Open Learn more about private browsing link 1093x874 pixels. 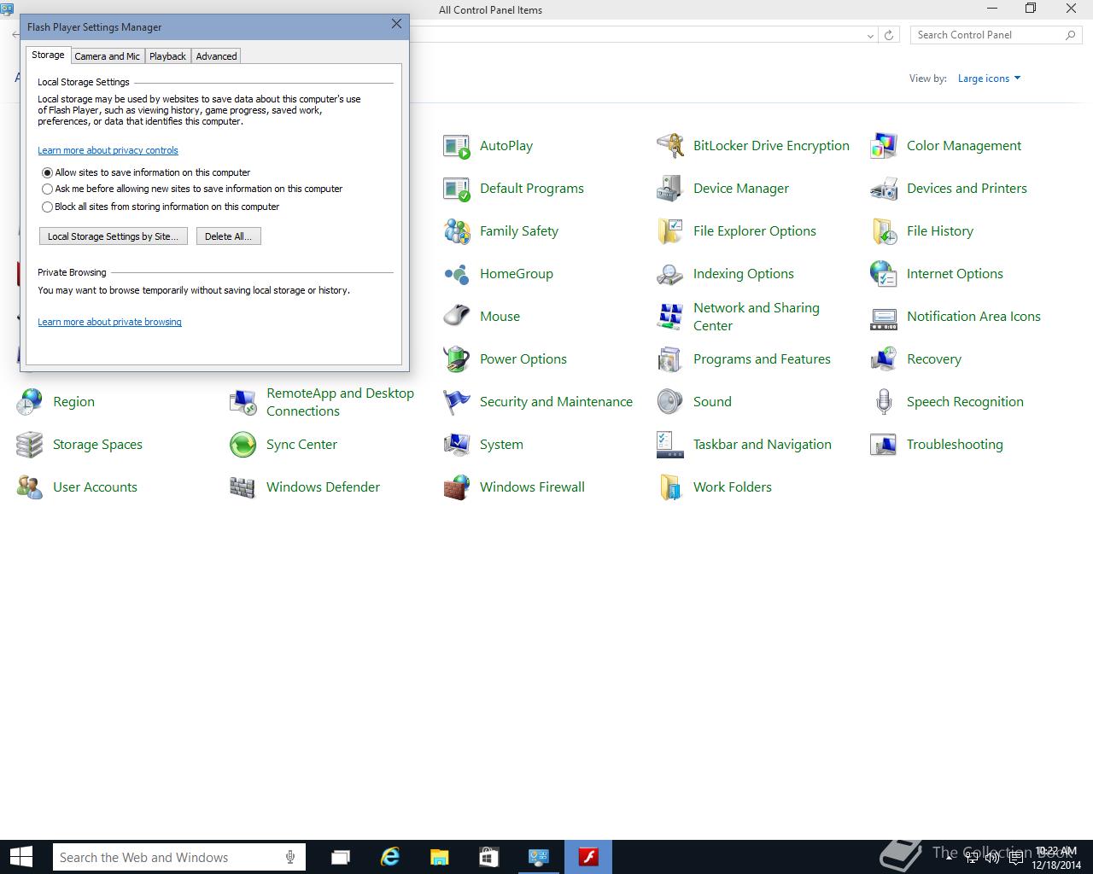109,322
